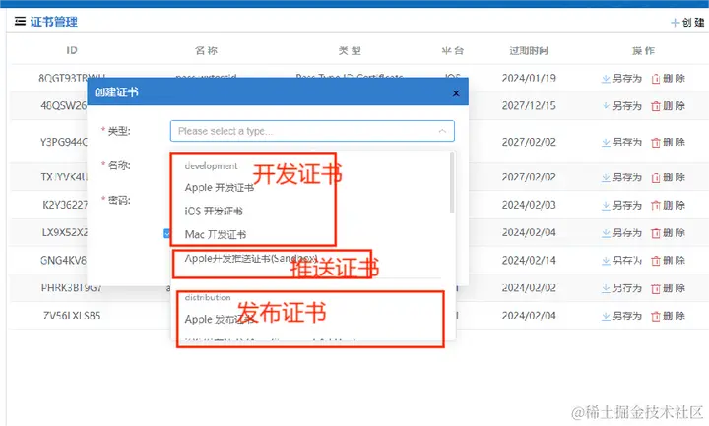
Task: Delete icon in the Y3PG944C row
Action: (x=656, y=143)
